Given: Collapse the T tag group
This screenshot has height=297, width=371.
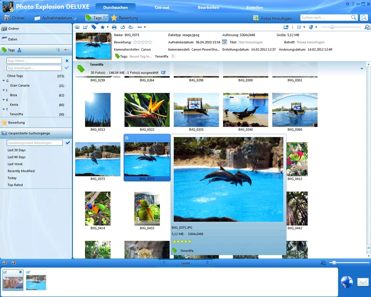Looking at the screenshot, I should pos(3,110).
